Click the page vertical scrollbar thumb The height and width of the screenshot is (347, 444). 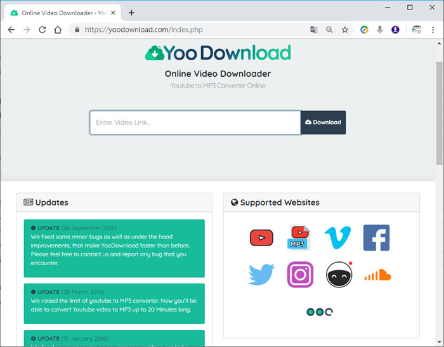pos(439,113)
